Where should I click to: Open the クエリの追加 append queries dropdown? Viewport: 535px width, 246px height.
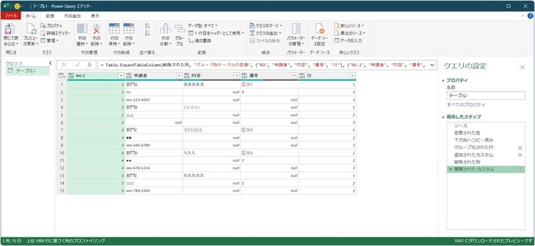coord(265,33)
